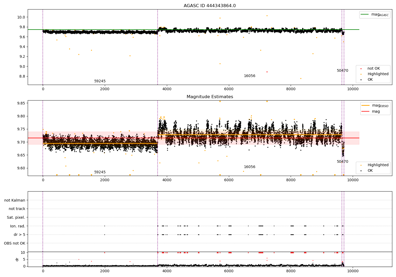Click the "Sat. pixel." row label
The height and width of the screenshot is (277, 396).
click(16, 218)
